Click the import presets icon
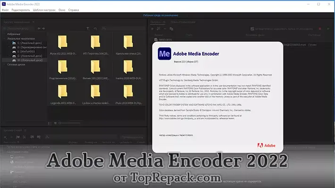The width and height of the screenshot is (335, 188). [x=32, y=137]
